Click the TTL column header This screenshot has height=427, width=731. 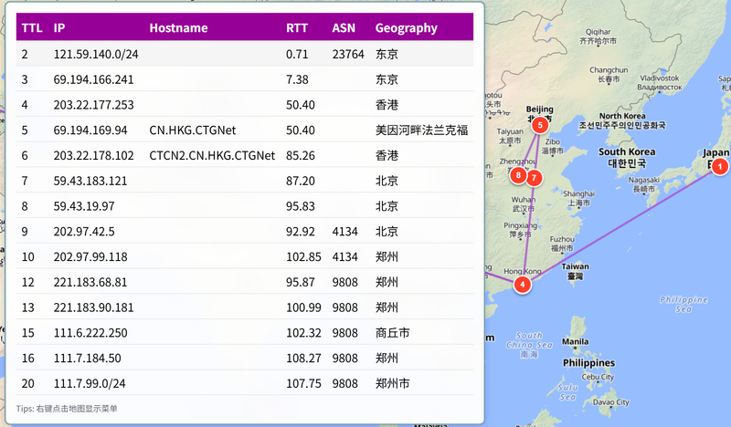tap(32, 28)
